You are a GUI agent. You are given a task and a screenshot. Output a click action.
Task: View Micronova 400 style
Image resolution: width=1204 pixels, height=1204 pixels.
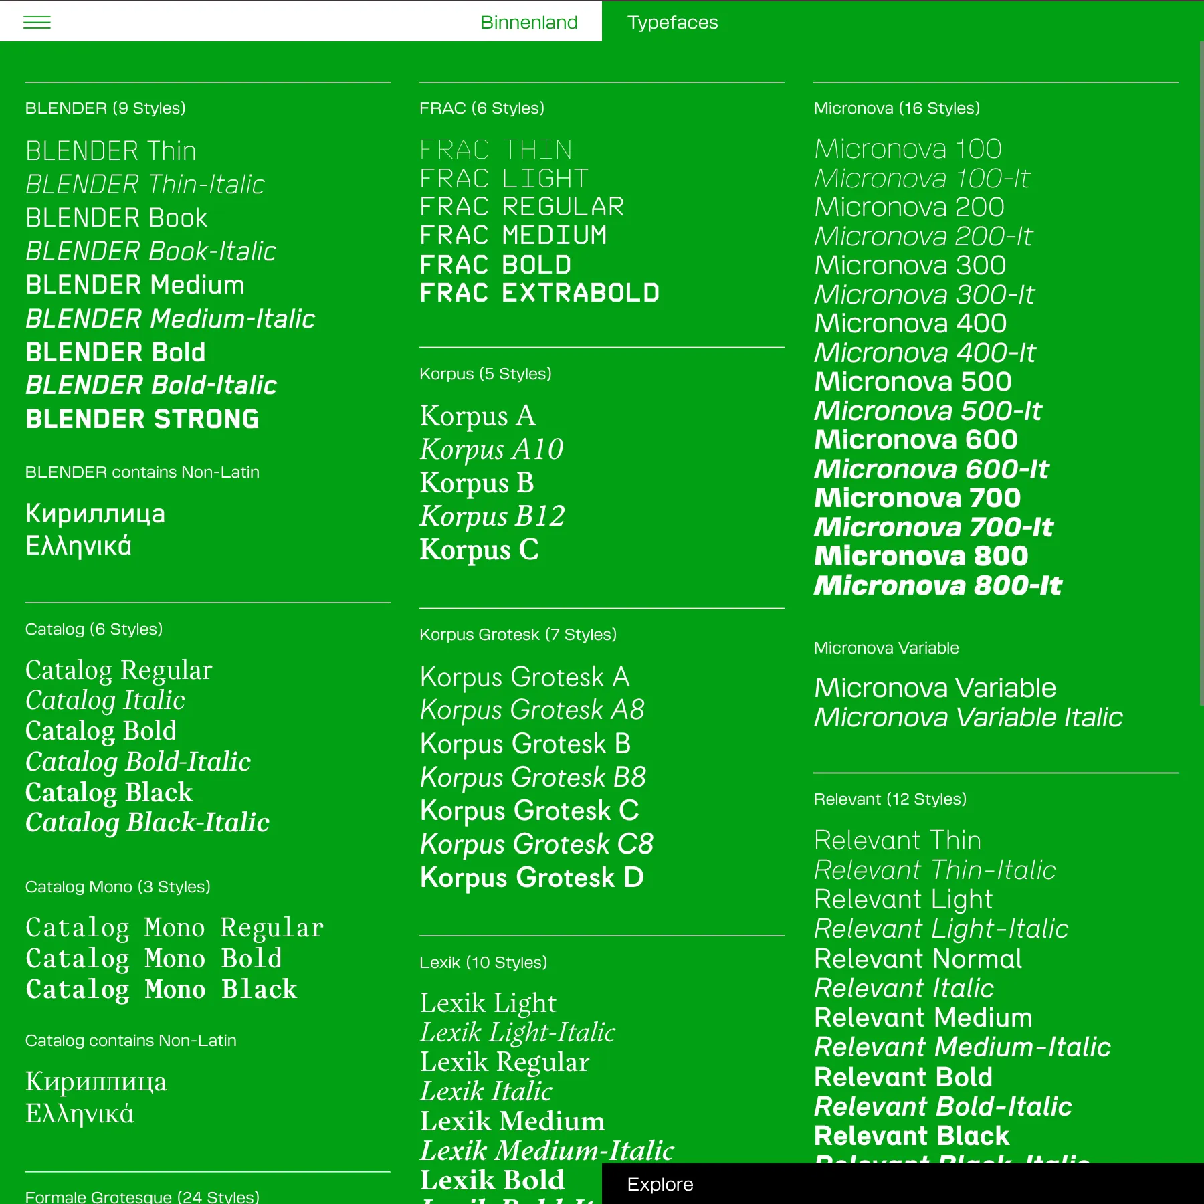[910, 323]
